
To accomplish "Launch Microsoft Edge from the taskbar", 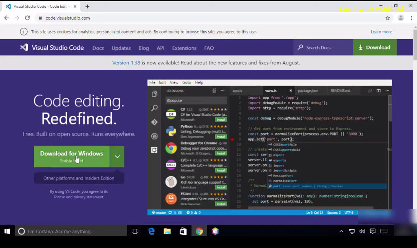I will (151, 232).
